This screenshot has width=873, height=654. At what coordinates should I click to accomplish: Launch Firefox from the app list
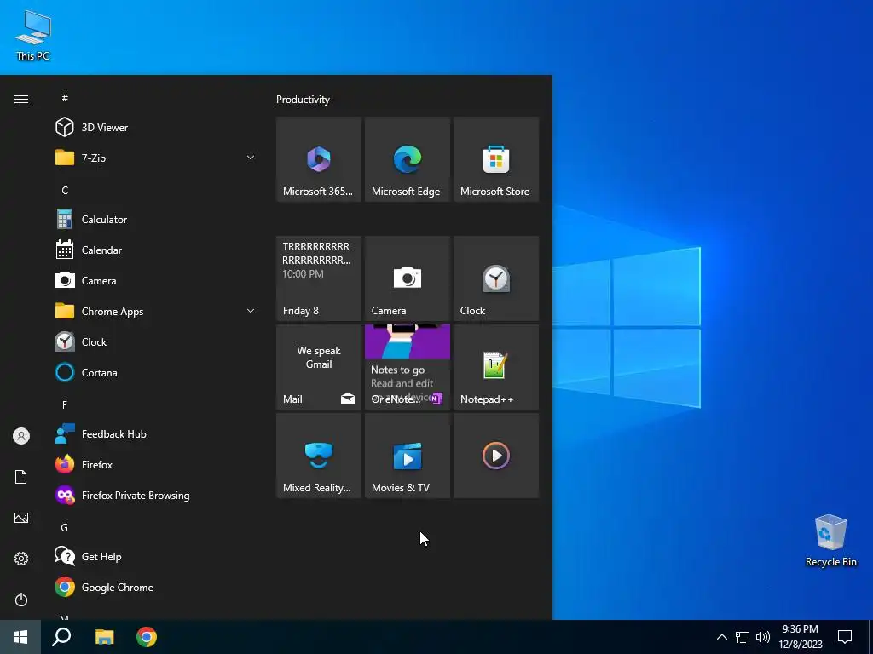point(156,464)
